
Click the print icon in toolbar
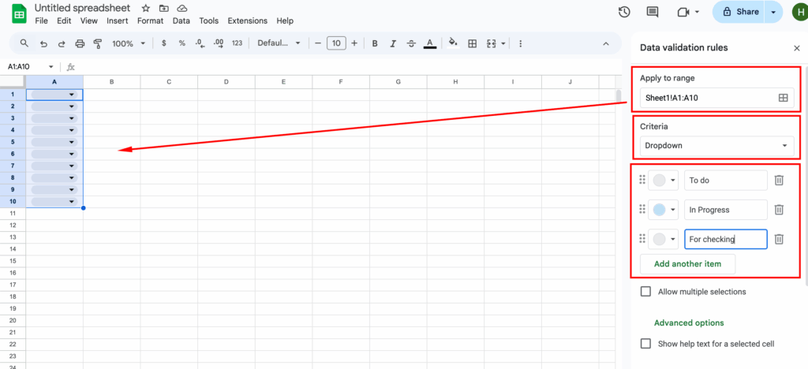(80, 43)
